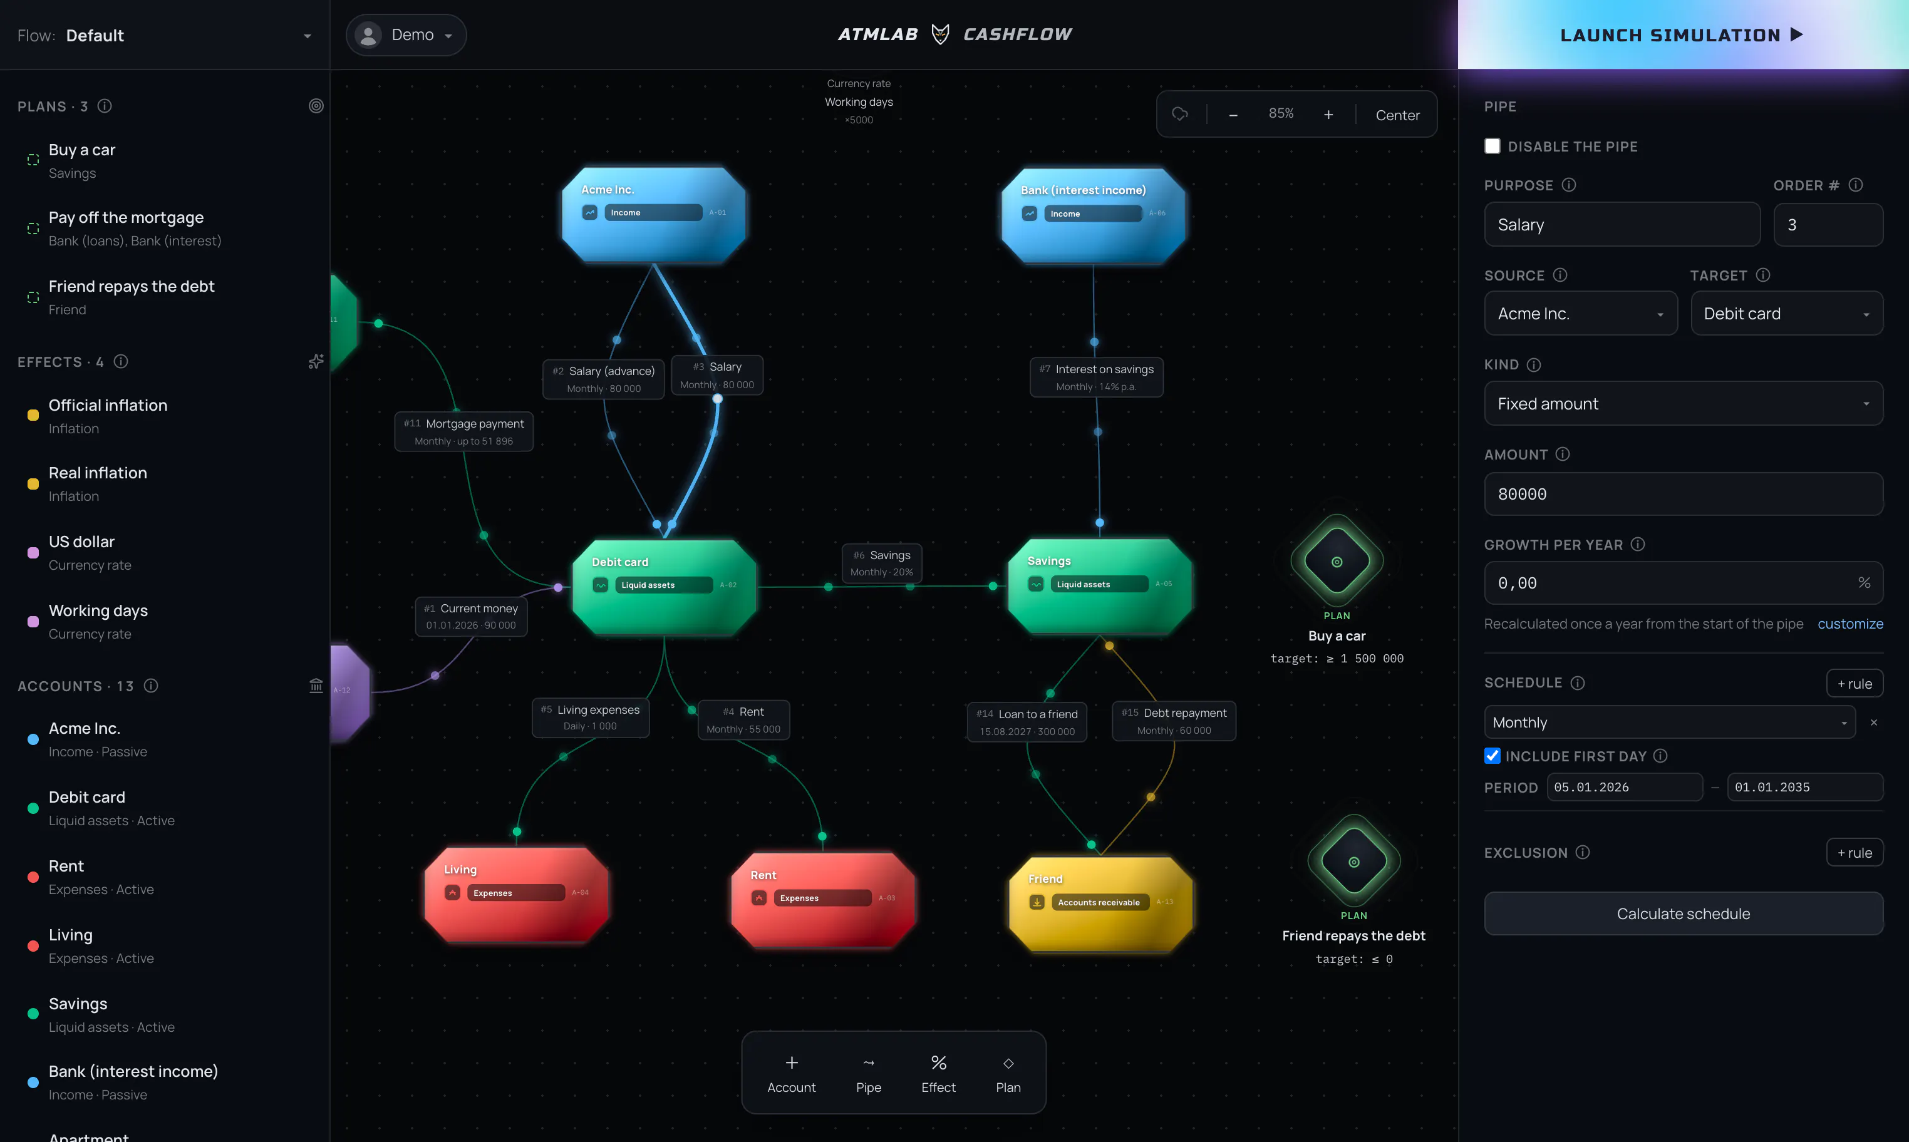Select the Pipe tool in bottom toolbar

coord(868,1074)
